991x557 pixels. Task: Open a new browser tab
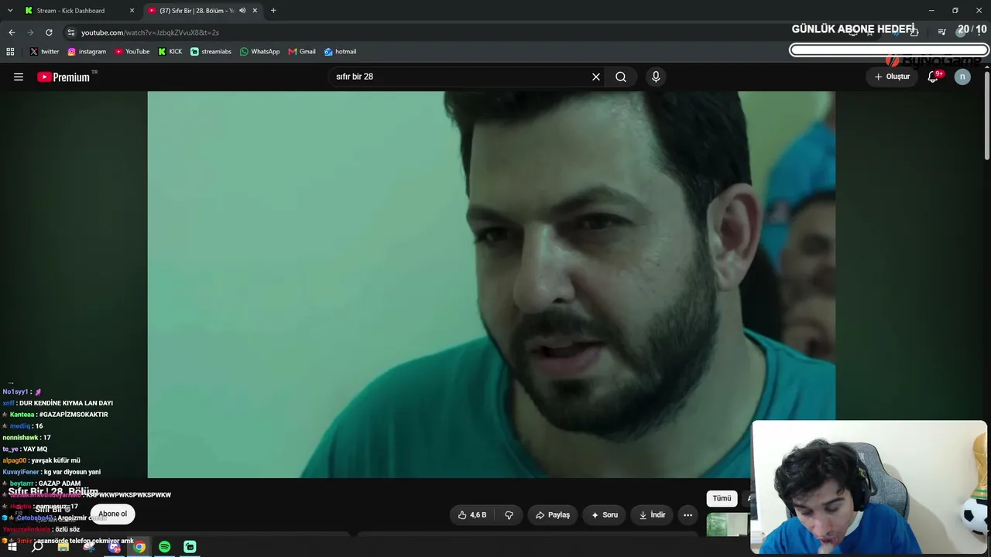click(273, 11)
